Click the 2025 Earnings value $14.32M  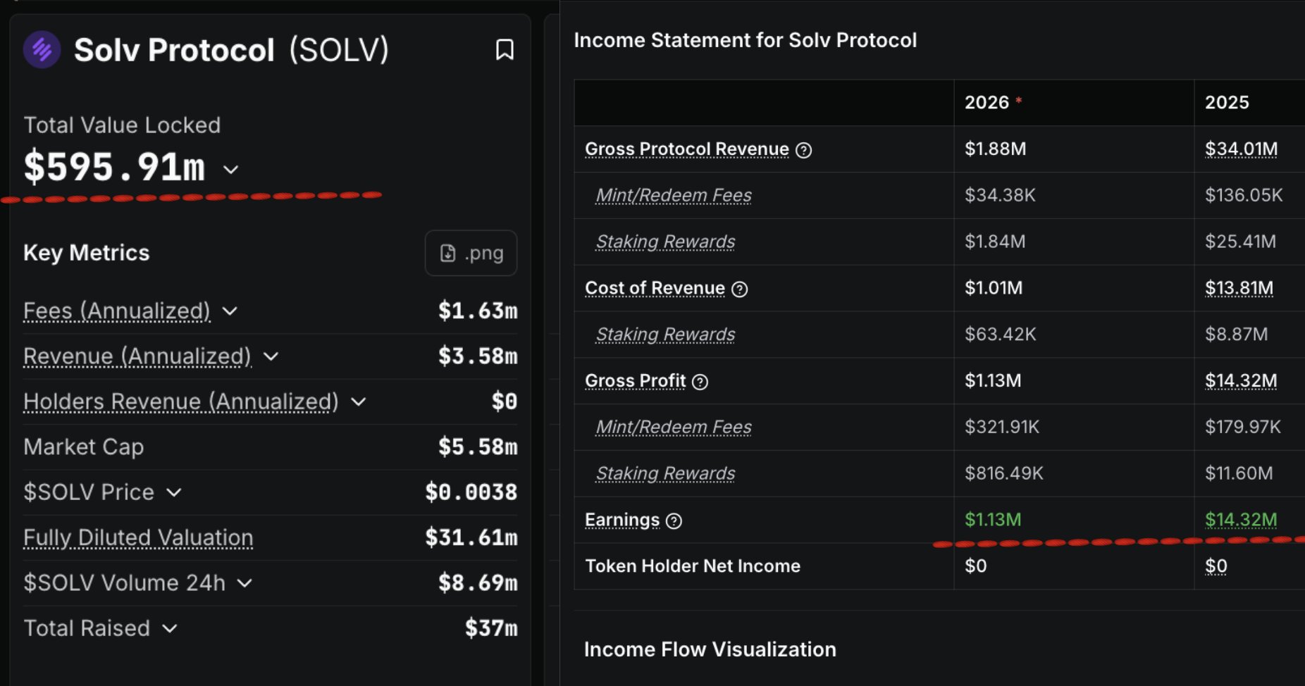pos(1241,520)
